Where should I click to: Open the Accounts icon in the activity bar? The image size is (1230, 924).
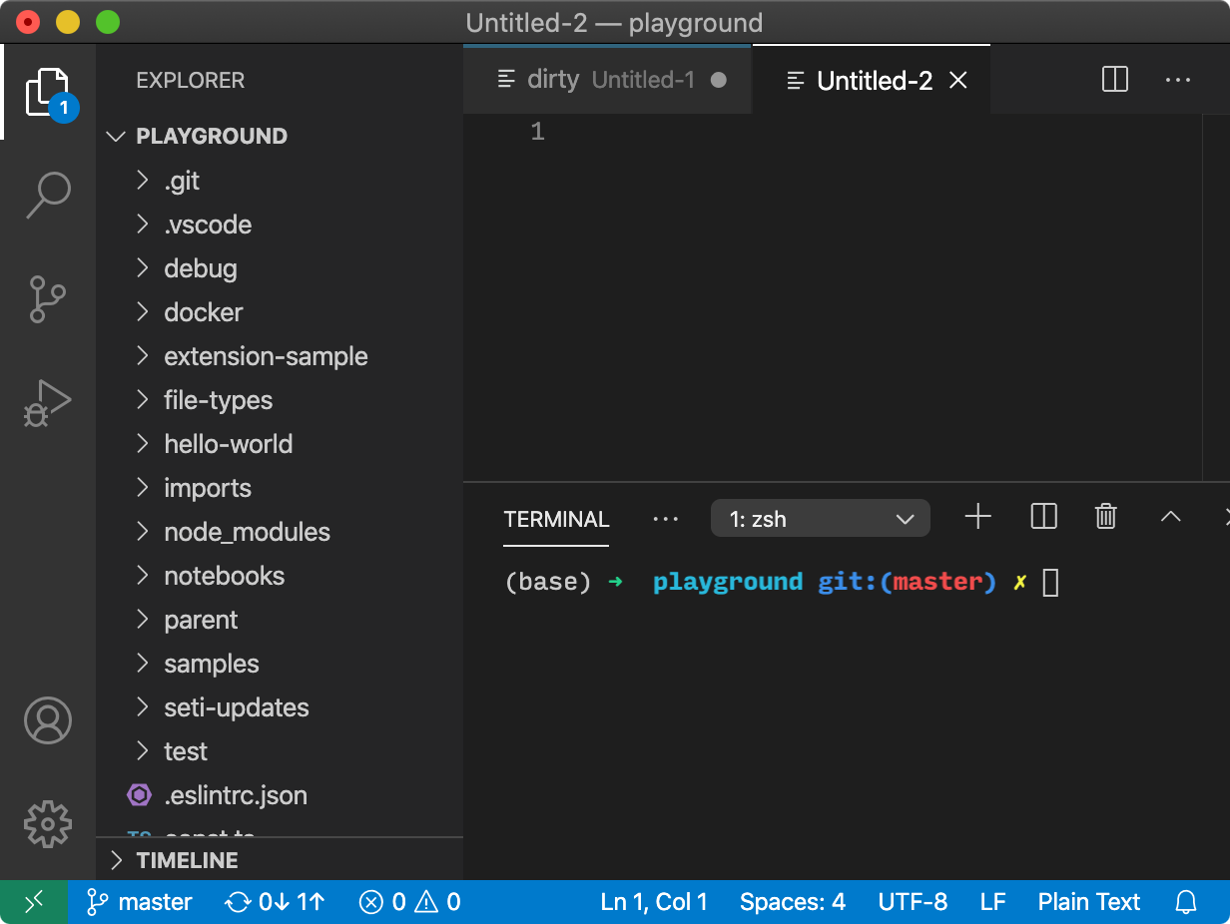click(47, 720)
